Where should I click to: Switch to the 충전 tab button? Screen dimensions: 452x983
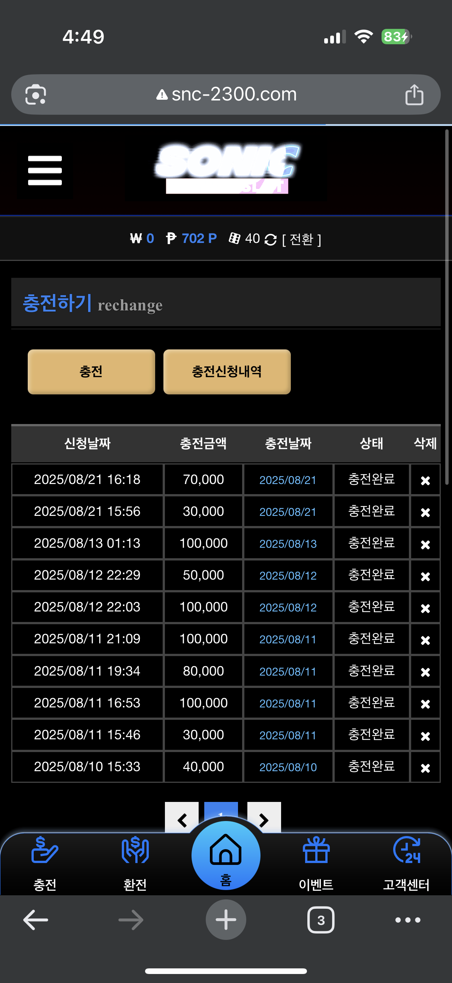pyautogui.click(x=91, y=372)
